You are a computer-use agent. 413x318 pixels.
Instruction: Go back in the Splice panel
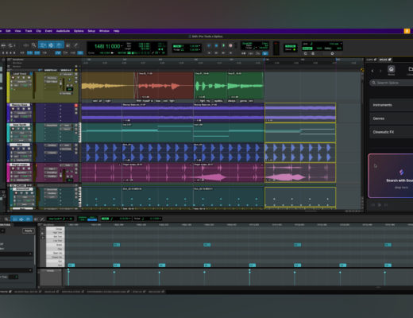click(372, 71)
